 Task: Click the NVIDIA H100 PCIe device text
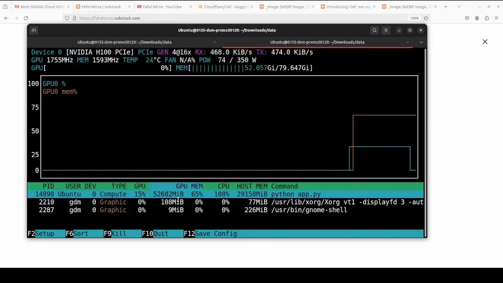100,52
